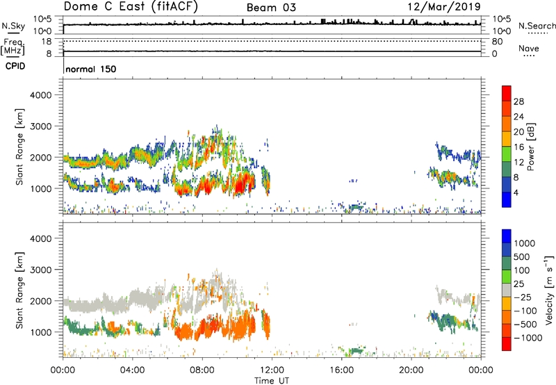This screenshot has width=556, height=385.
Task: Click the '04:00' time tick label
Action: point(133,370)
